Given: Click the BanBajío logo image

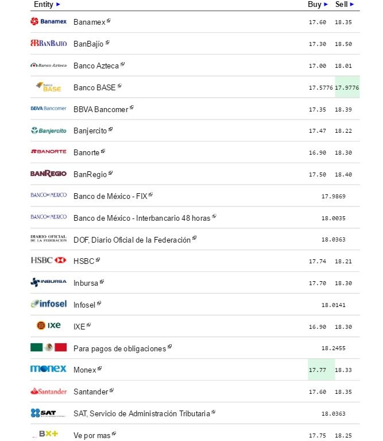Looking at the screenshot, I should click(48, 43).
